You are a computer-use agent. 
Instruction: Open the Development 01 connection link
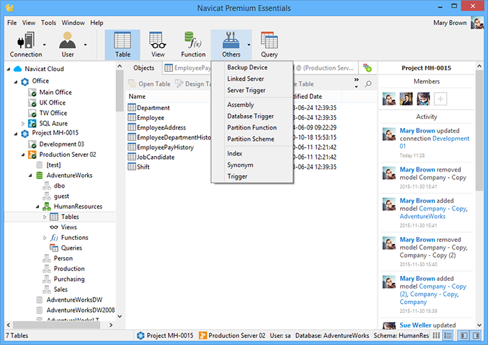434,142
